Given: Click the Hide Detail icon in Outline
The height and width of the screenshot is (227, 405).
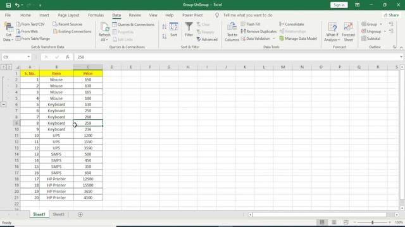Looking at the screenshot, I should (x=391, y=31).
